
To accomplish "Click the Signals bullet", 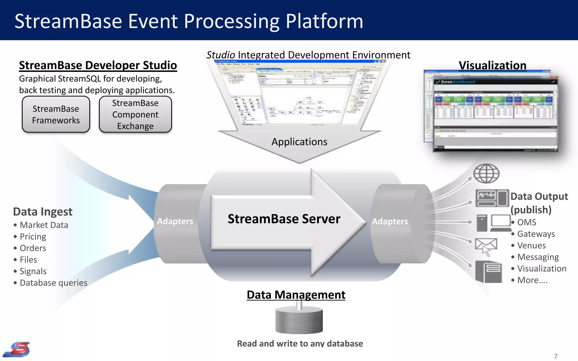I will click(x=30, y=271).
